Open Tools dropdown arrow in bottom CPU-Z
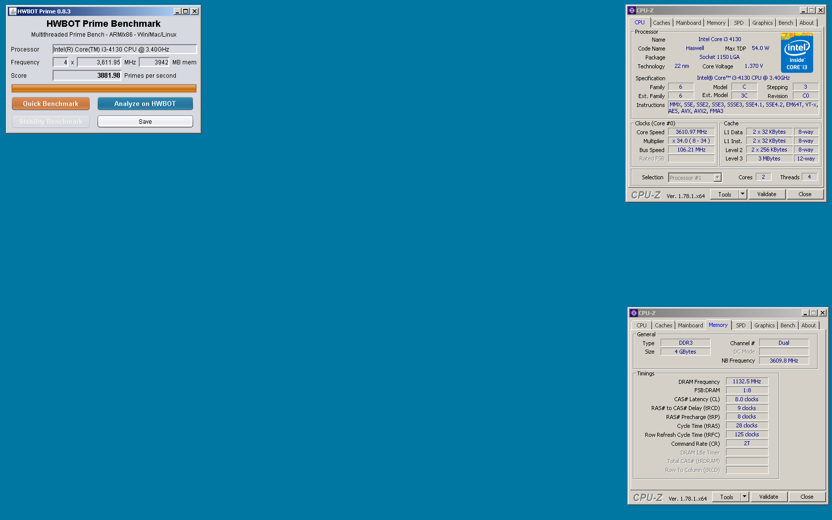832x520 pixels. [744, 497]
